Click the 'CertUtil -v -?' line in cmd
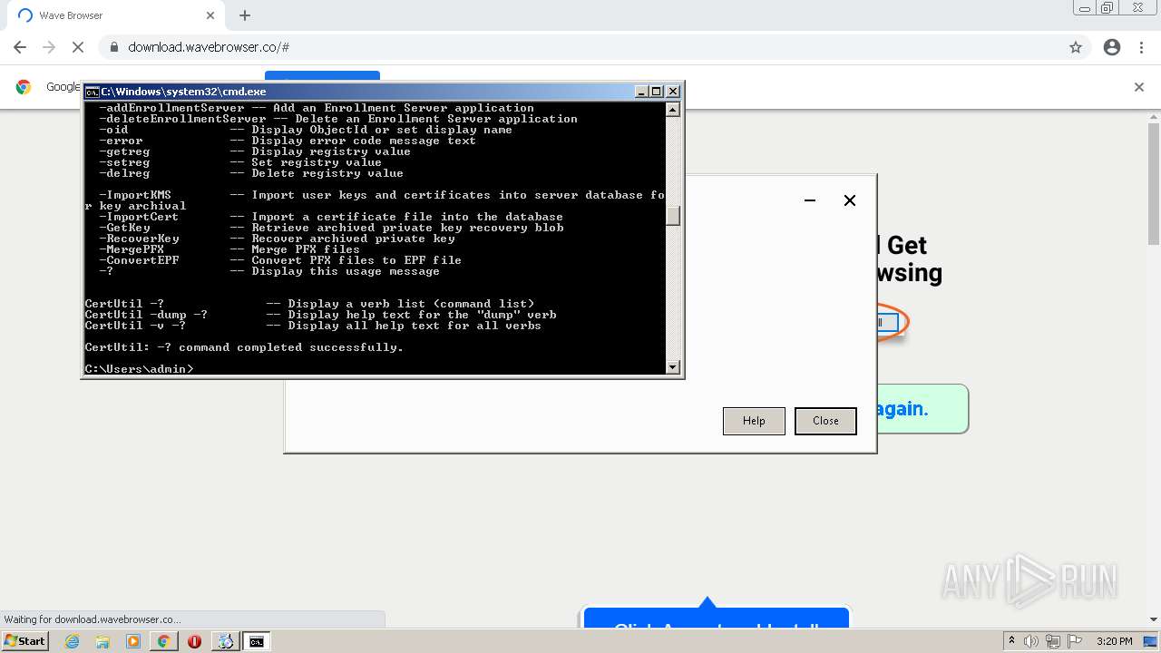This screenshot has height=653, width=1161. 313,326
